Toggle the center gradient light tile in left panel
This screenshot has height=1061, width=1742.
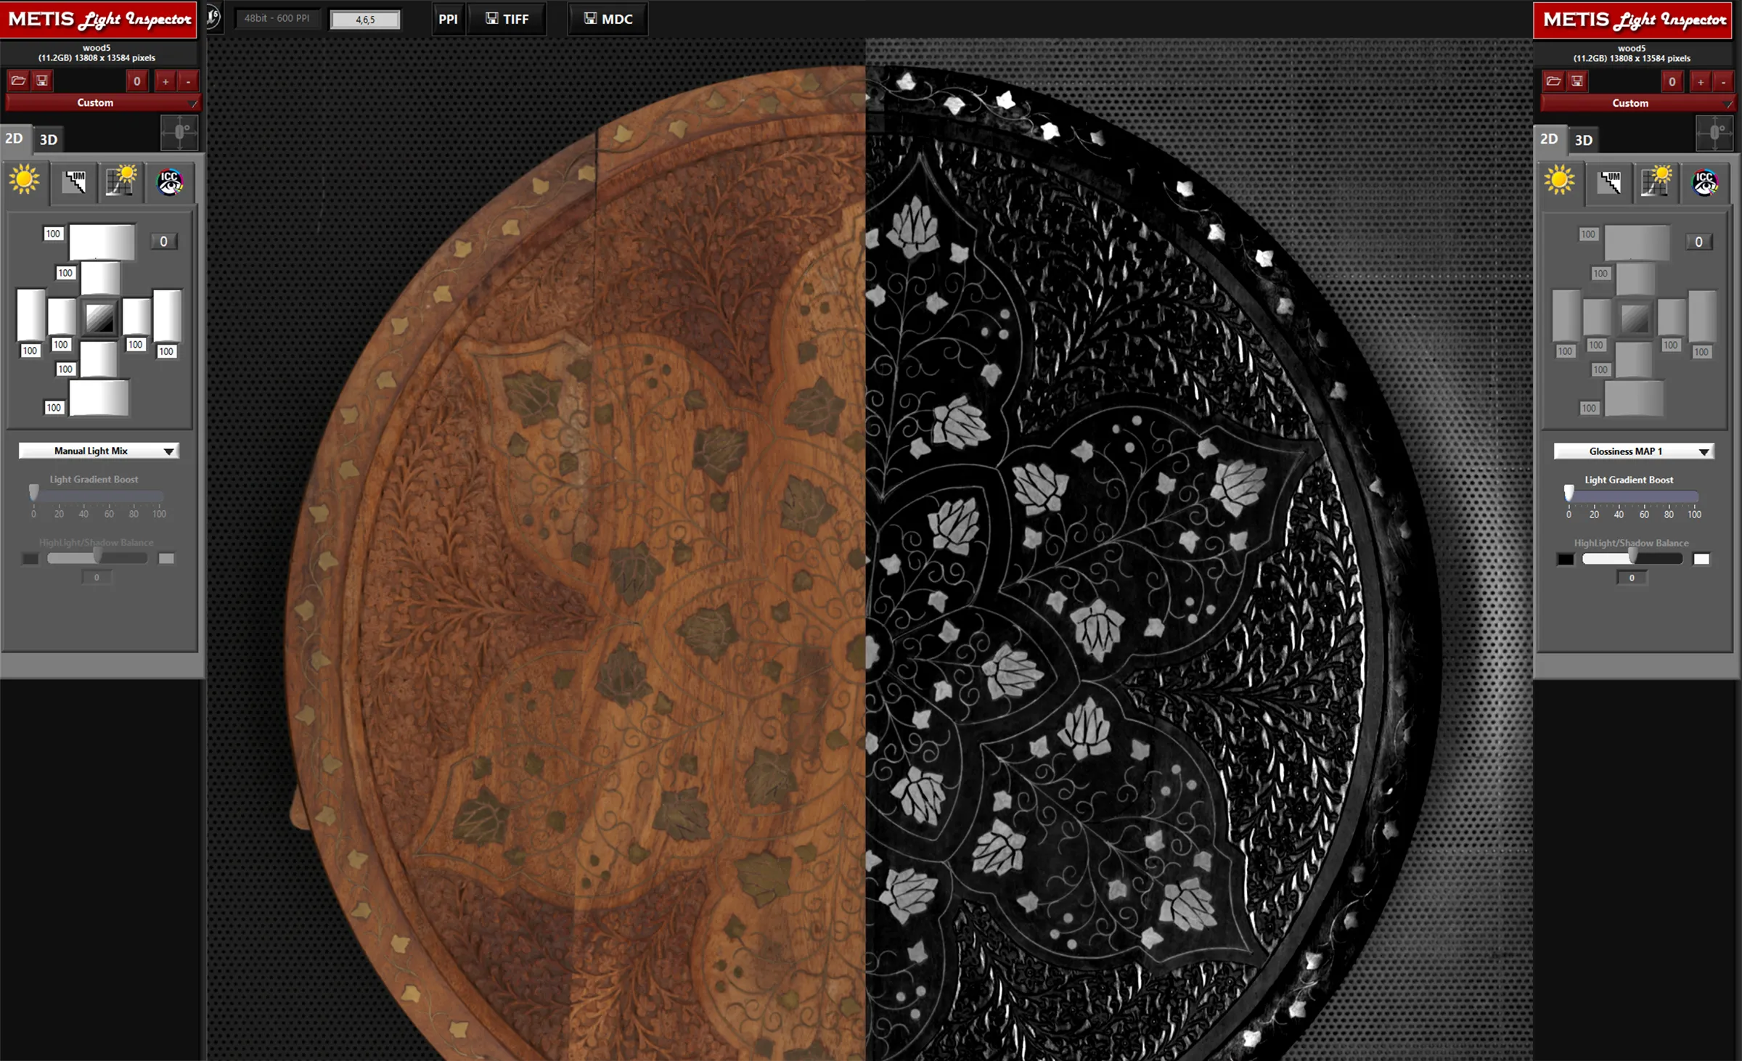(x=99, y=317)
